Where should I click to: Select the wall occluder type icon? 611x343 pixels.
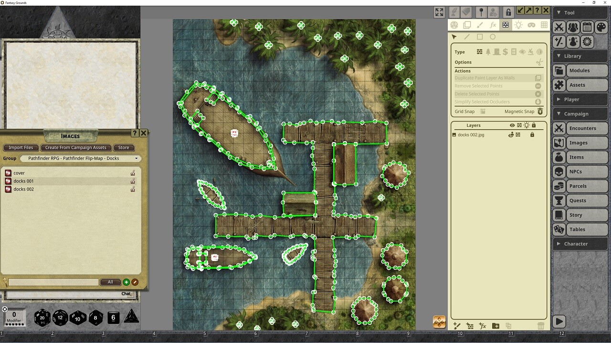479,52
